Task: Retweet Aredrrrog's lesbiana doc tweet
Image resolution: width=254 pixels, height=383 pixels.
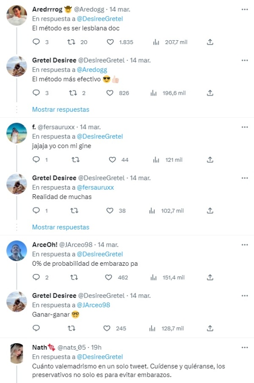Action: 71,42
